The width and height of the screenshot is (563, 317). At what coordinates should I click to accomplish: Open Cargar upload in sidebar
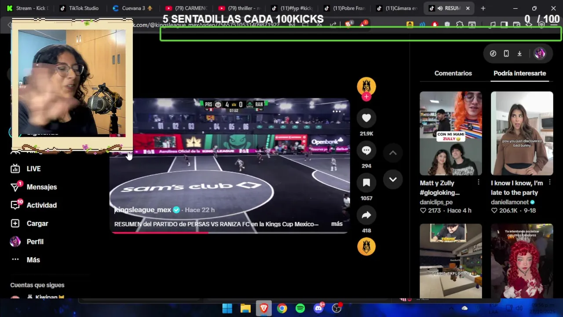[37, 223]
